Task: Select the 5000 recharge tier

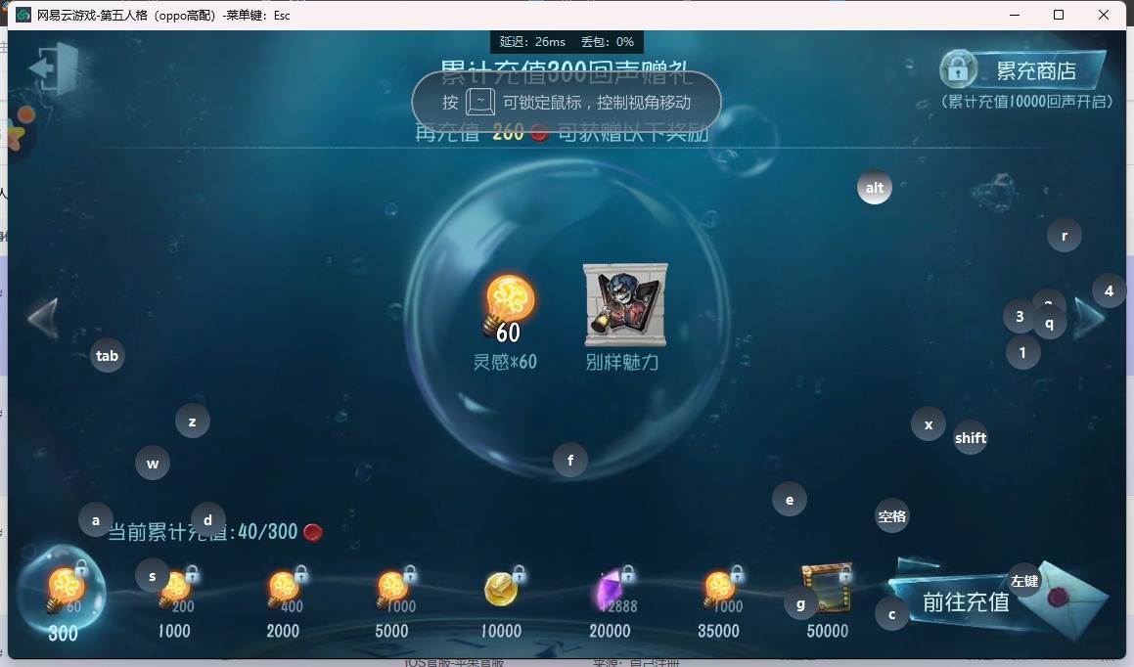Action: tap(391, 603)
